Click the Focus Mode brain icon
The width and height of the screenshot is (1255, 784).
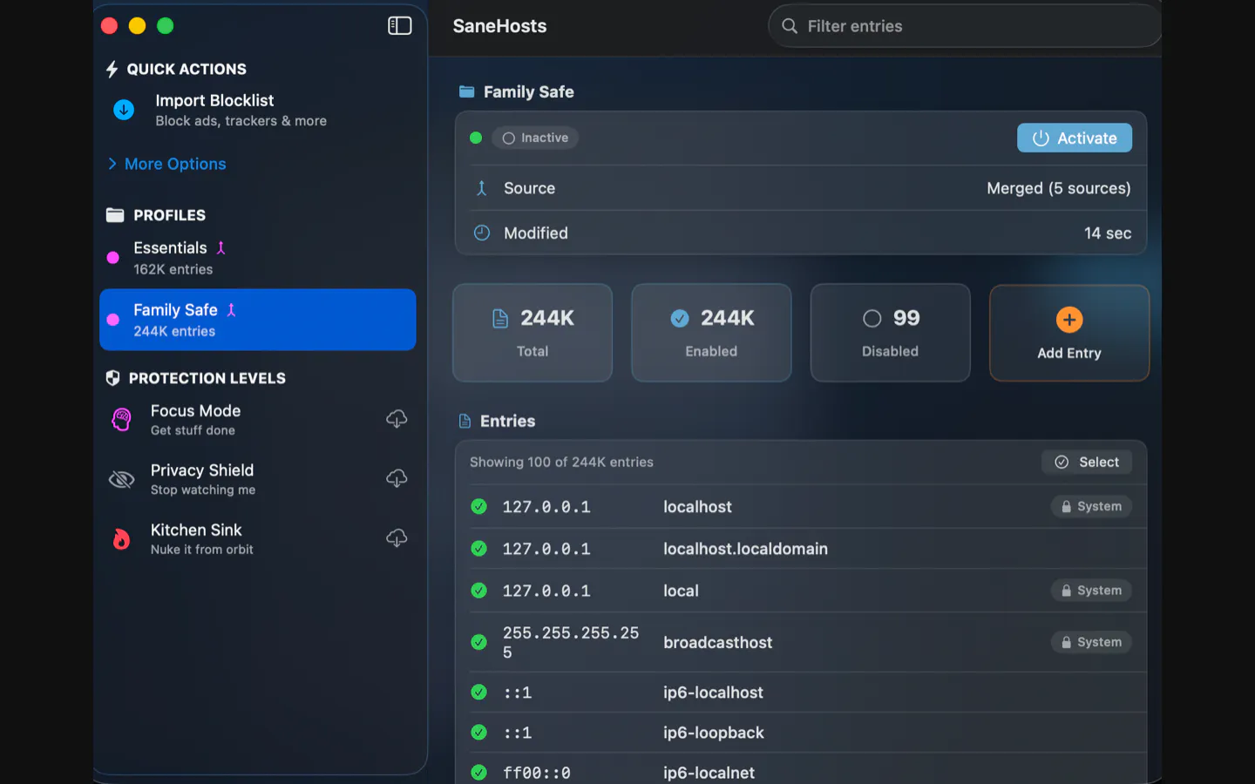pyautogui.click(x=122, y=420)
